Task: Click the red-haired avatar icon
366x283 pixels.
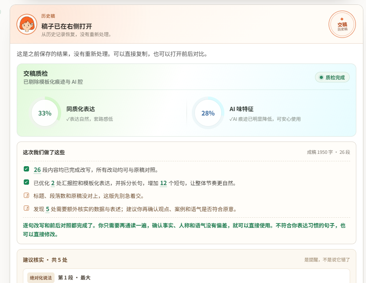Action: click(26, 24)
